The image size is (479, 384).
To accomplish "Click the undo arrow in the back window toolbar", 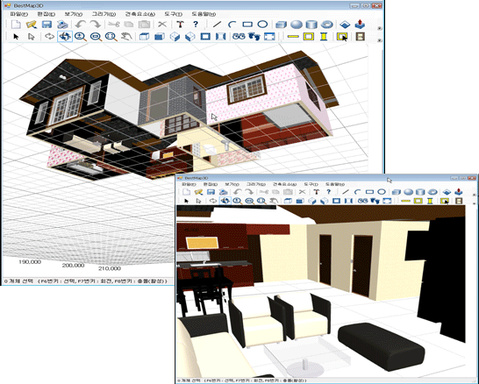I will pos(81,25).
